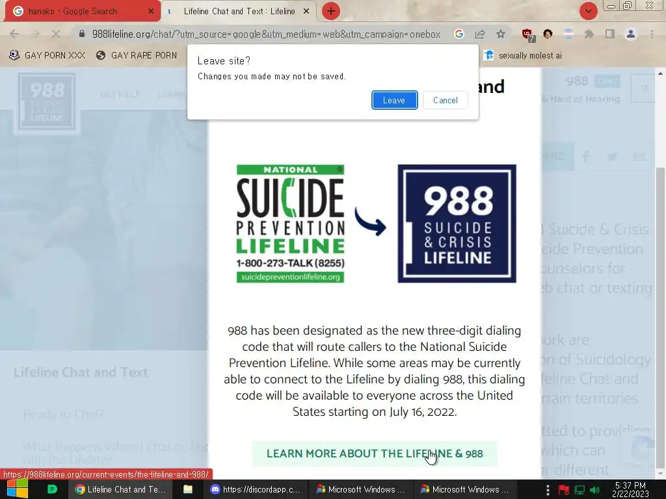
Task: Click the volume speaker tray icon
Action: coord(595,490)
